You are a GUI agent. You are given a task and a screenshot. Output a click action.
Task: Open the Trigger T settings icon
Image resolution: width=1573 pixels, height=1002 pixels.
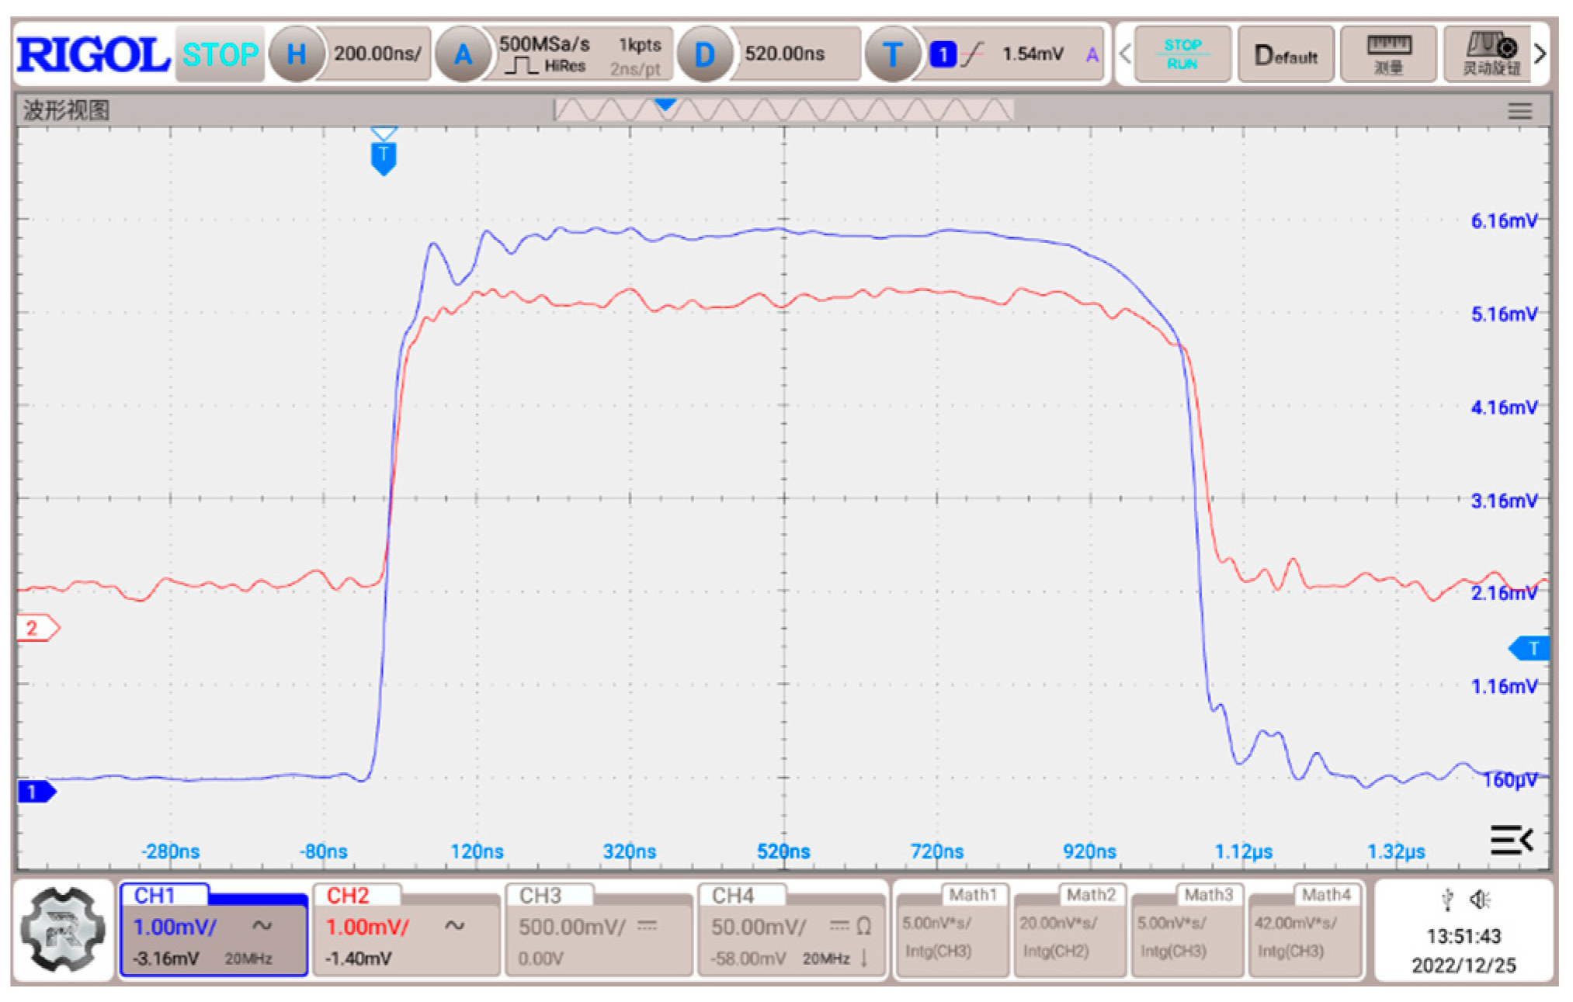891,54
